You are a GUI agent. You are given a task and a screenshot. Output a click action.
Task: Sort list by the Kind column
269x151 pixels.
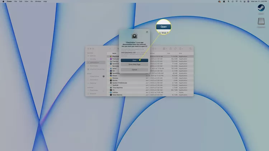(180, 53)
